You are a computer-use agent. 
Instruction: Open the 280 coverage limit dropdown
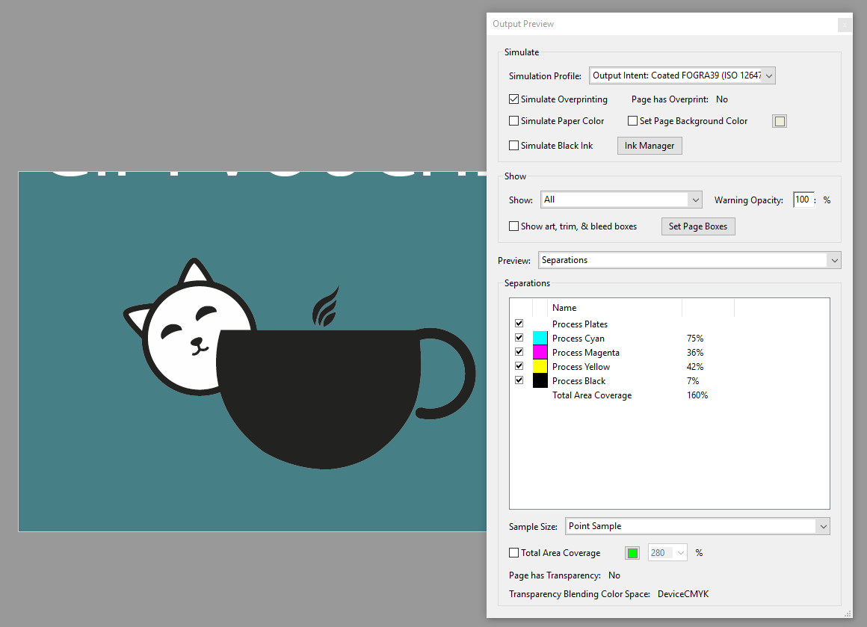[667, 552]
